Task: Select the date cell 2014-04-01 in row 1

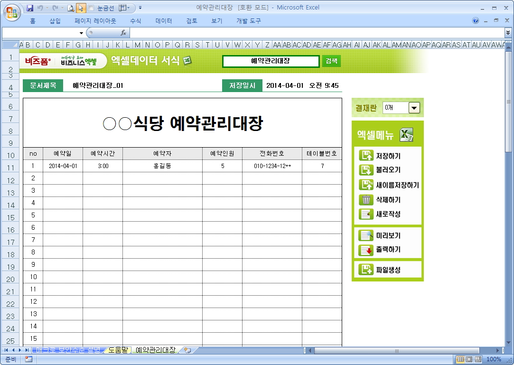Action: click(63, 166)
